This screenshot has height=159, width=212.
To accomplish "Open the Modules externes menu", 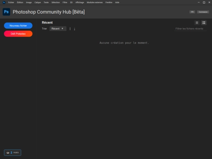I will 95,2.
